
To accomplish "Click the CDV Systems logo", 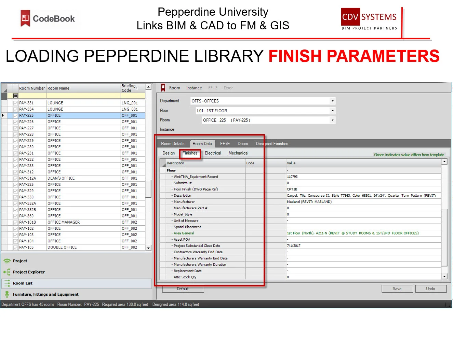I will (369, 19).
